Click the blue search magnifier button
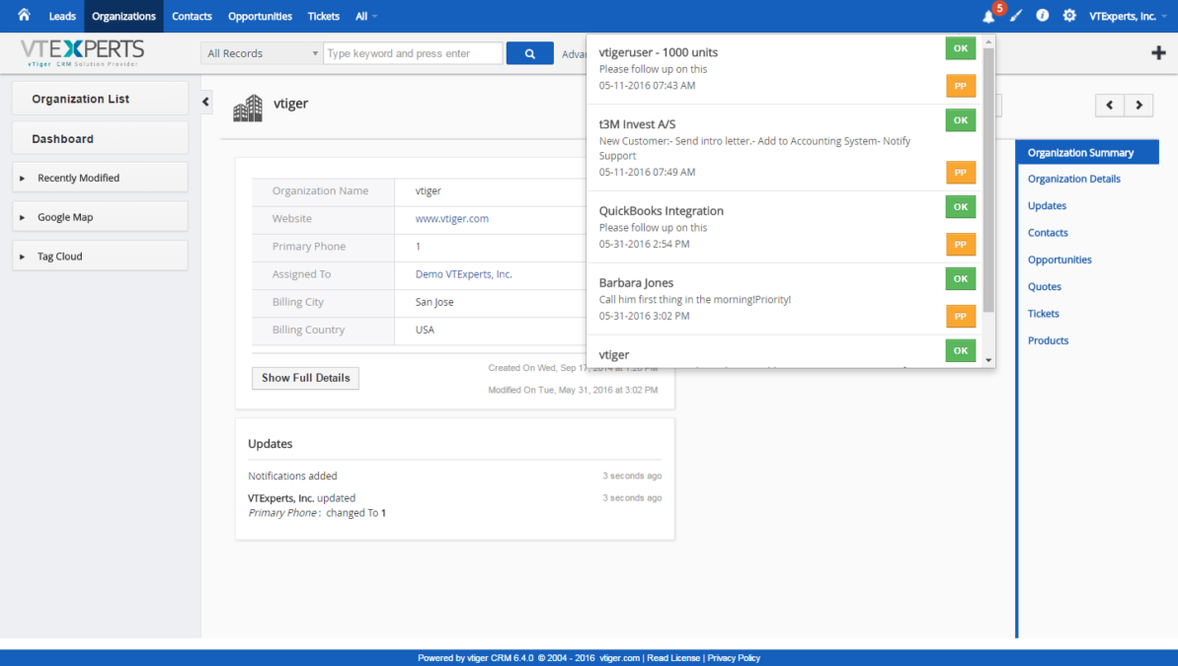This screenshot has width=1178, height=666. click(529, 53)
